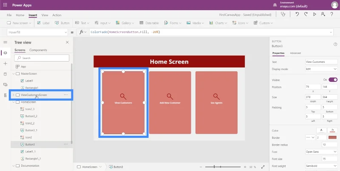Open the New screen dropdown
340x171 pixels.
pos(19,23)
